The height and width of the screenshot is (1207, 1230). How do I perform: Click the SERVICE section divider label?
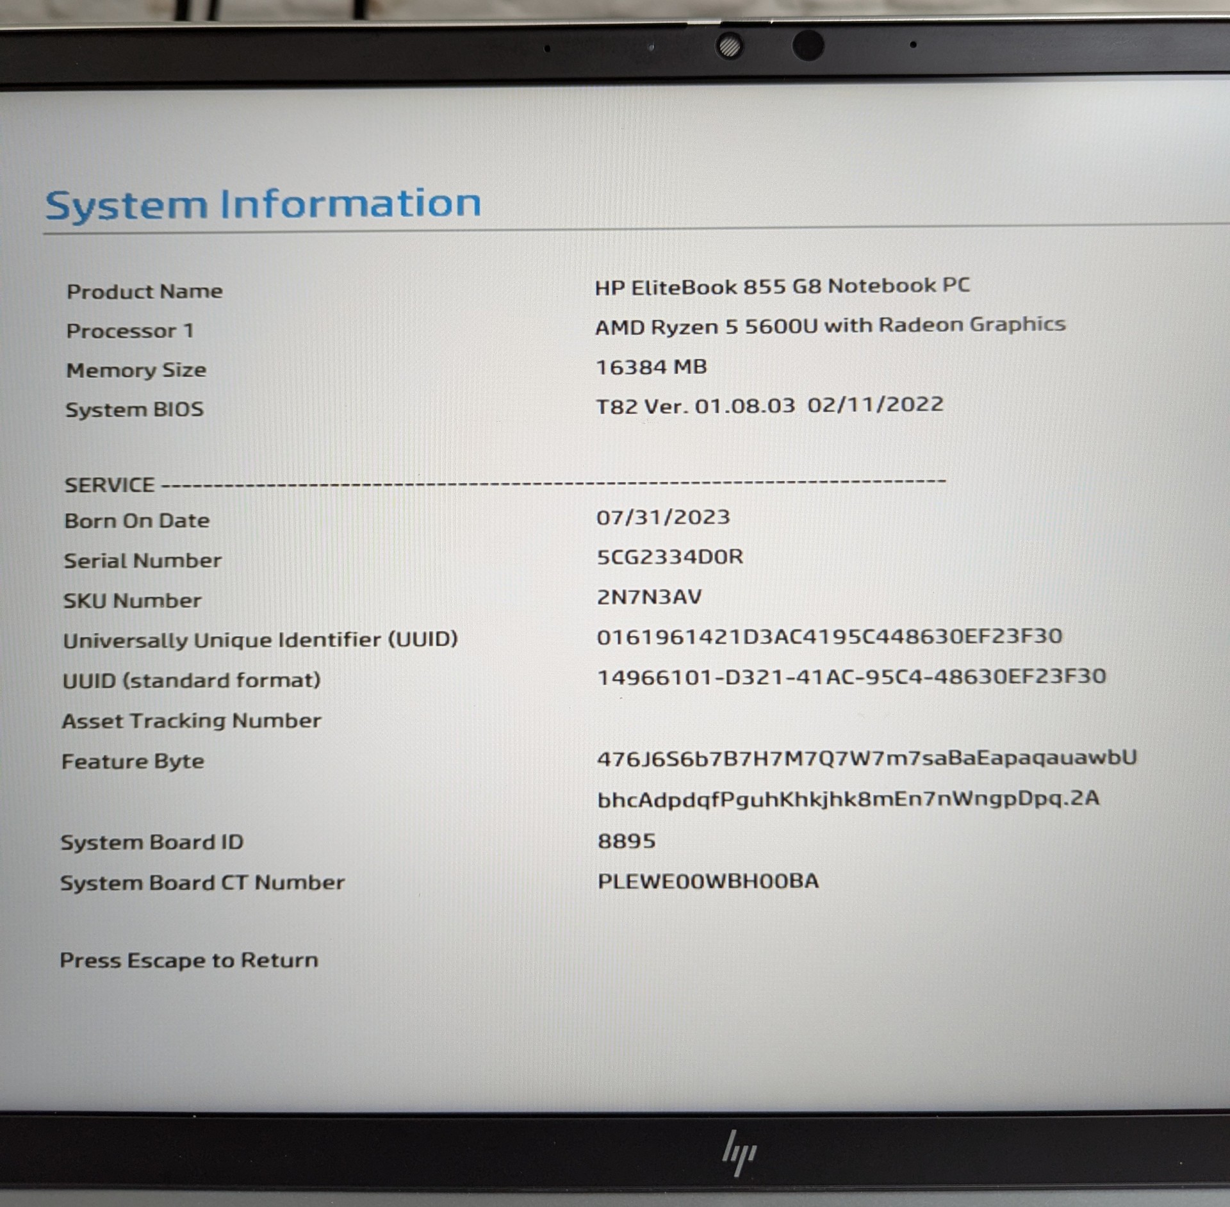coord(110,485)
